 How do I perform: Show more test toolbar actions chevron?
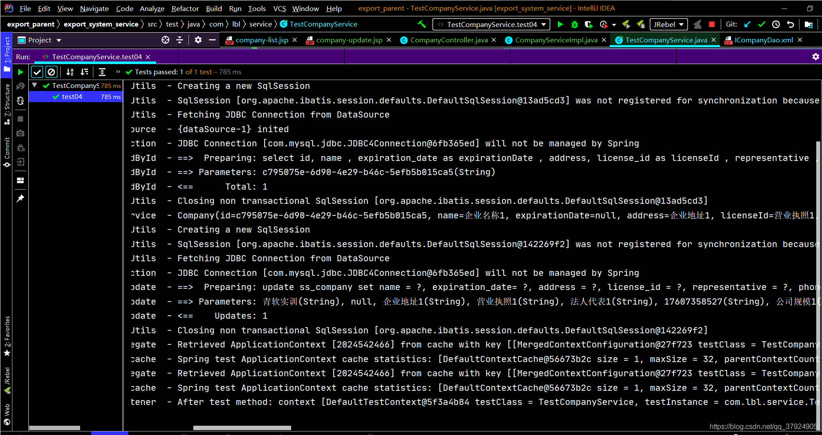tap(118, 72)
